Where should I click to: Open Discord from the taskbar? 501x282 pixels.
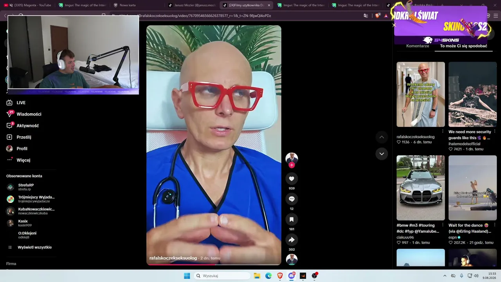(x=292, y=276)
